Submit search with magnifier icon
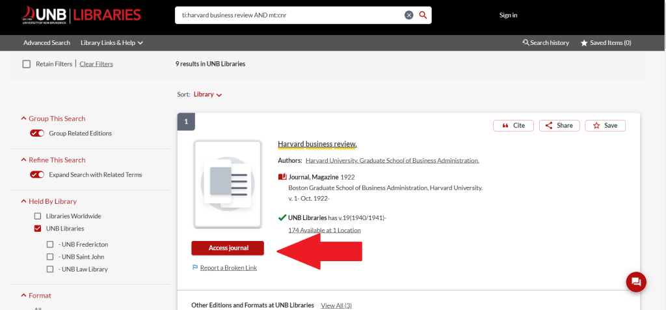Screen dimensions: 666x310 [x=423, y=16]
